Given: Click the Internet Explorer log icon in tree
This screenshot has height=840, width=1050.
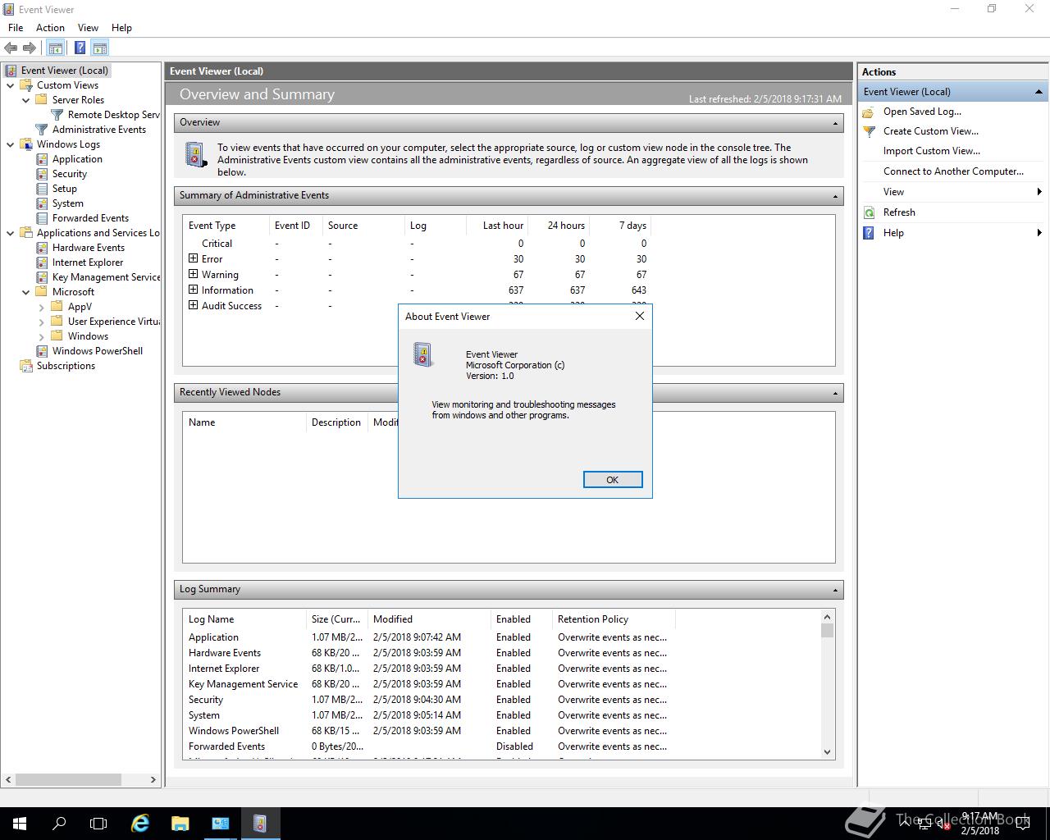Looking at the screenshot, I should (42, 262).
